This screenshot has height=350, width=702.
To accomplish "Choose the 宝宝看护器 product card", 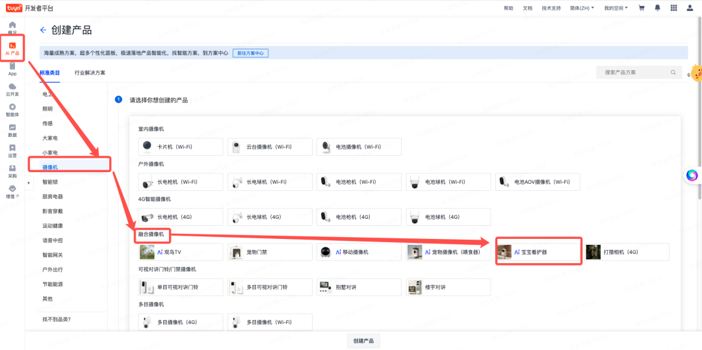I will pyautogui.click(x=537, y=252).
